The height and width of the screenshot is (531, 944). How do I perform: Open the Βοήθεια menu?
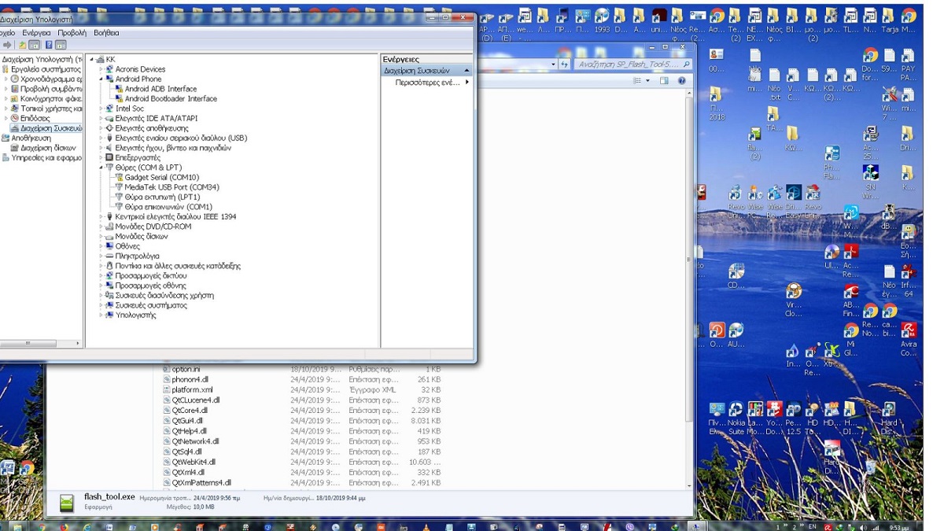(x=106, y=33)
